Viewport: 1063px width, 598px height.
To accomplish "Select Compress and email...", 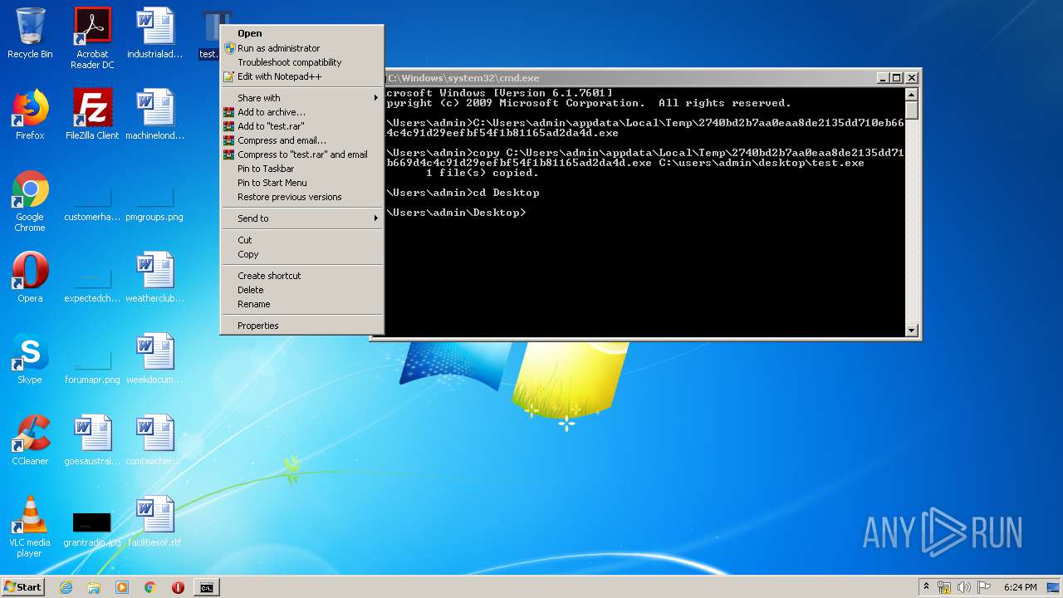I will click(x=302, y=140).
